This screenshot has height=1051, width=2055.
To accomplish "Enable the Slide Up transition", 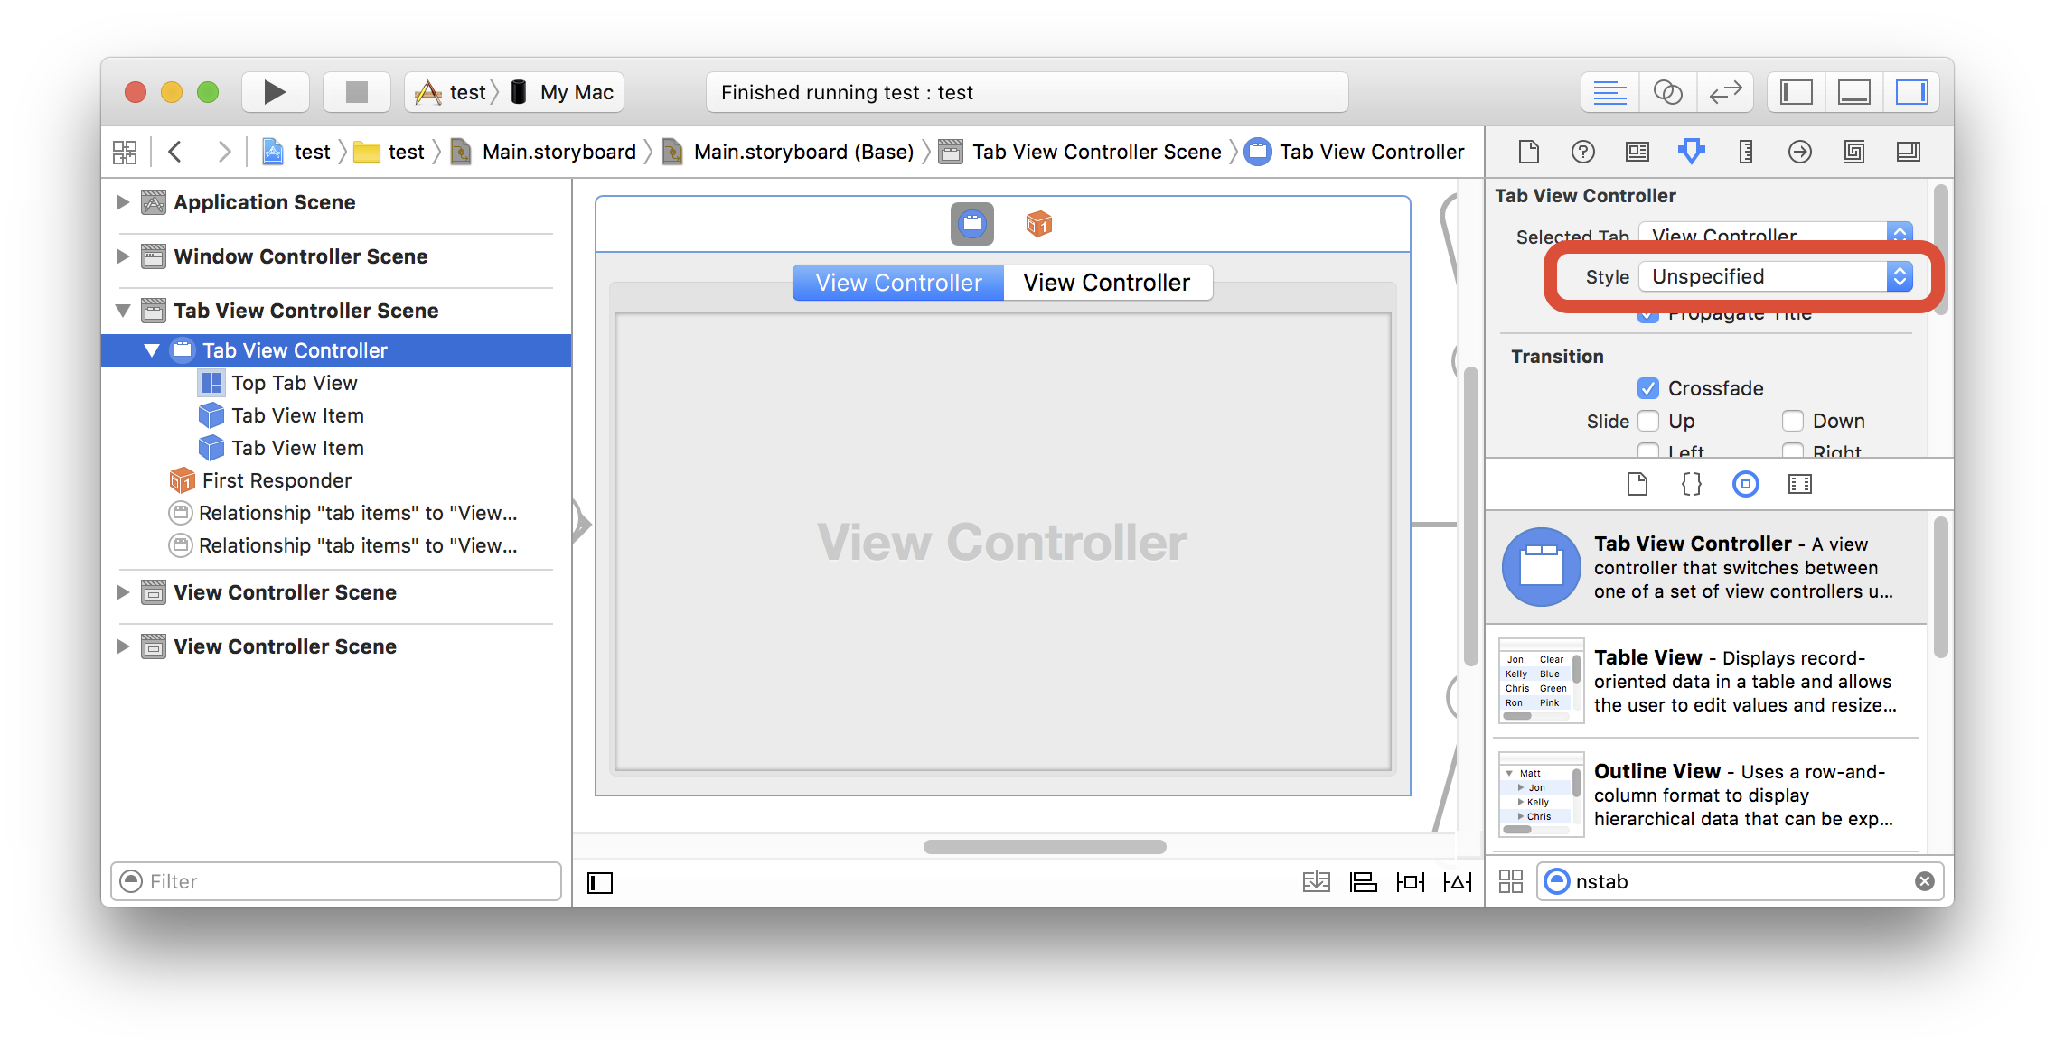I will click(x=1643, y=421).
